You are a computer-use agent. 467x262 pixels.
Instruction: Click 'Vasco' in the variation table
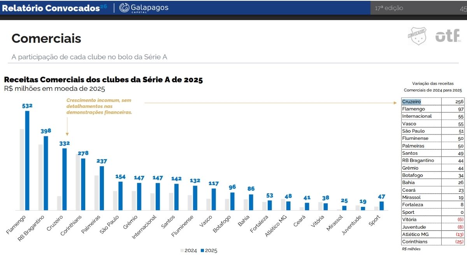pyautogui.click(x=409, y=124)
